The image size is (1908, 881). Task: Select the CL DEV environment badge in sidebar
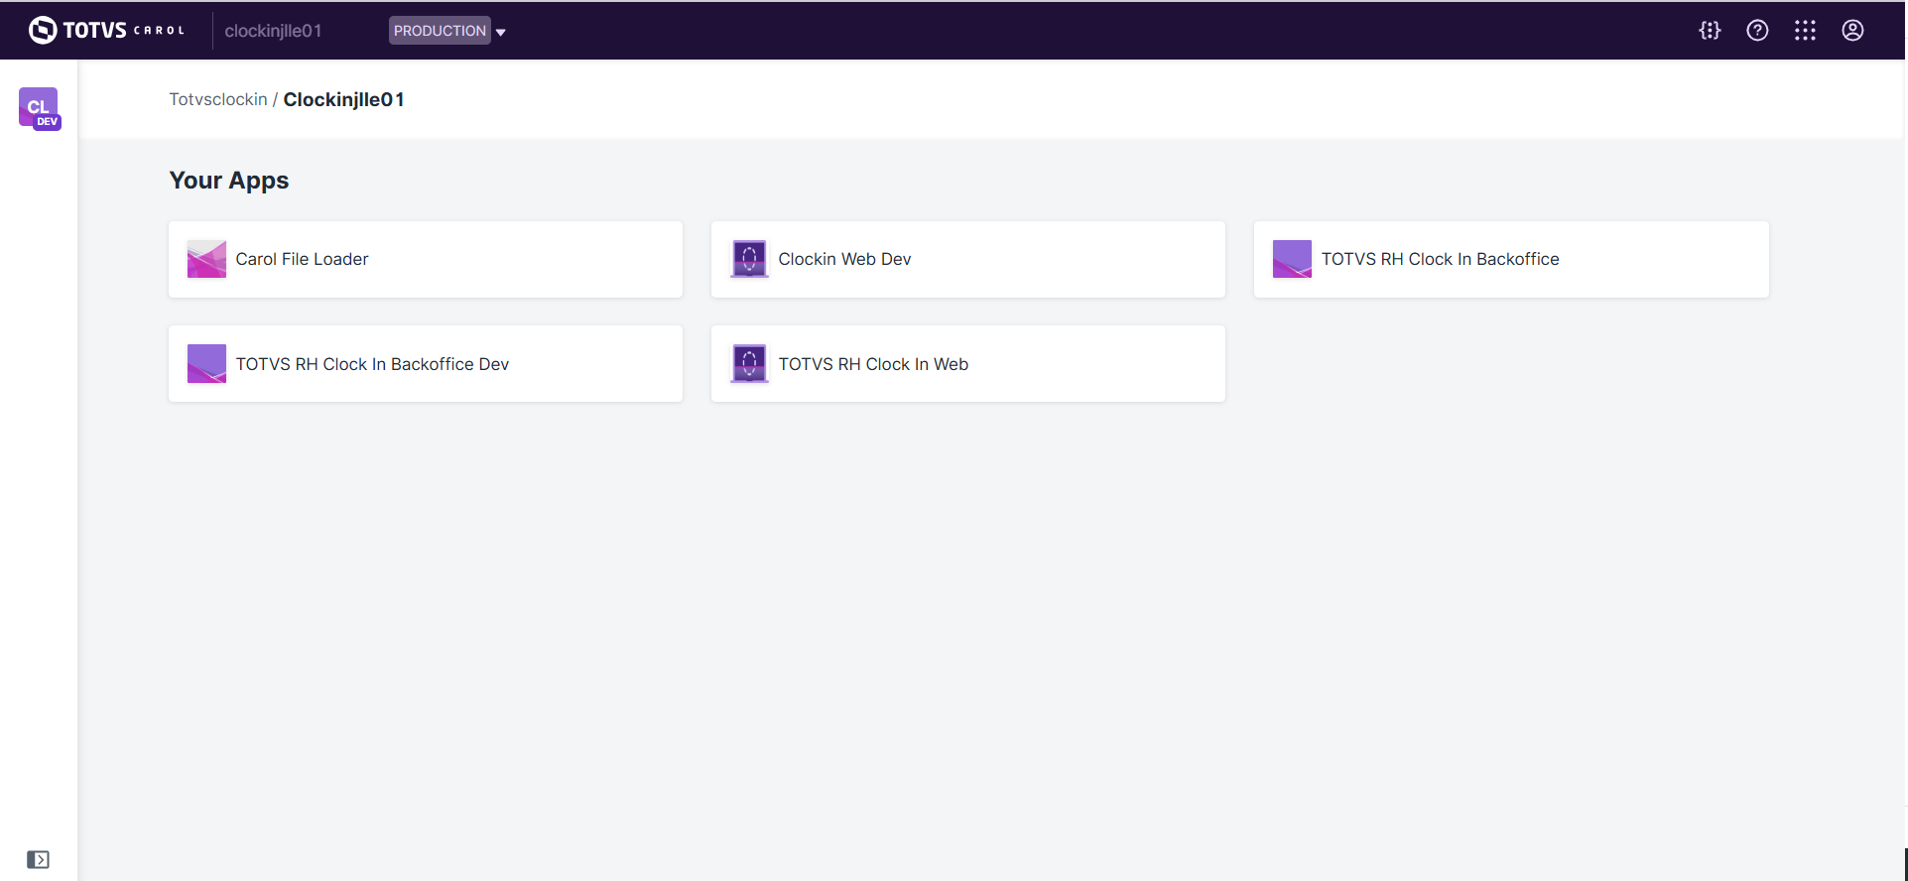pyautogui.click(x=40, y=108)
